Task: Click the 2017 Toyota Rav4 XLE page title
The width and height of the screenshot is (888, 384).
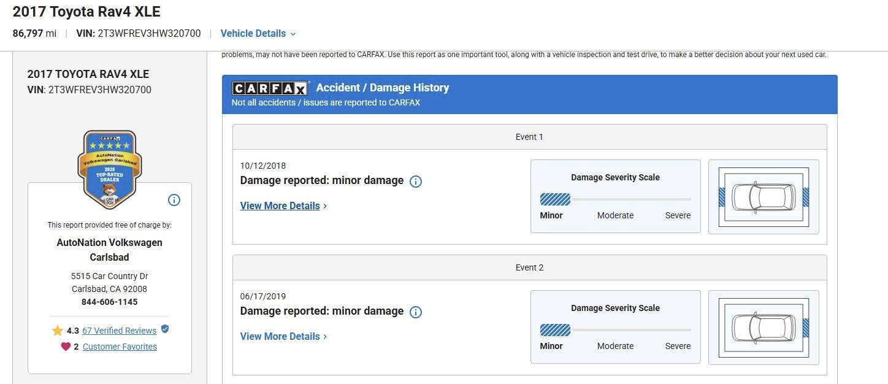Action: click(x=86, y=12)
